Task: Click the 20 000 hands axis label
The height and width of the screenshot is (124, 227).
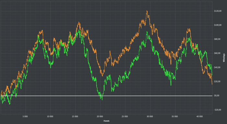Action: pyautogui.click(x=100, y=116)
